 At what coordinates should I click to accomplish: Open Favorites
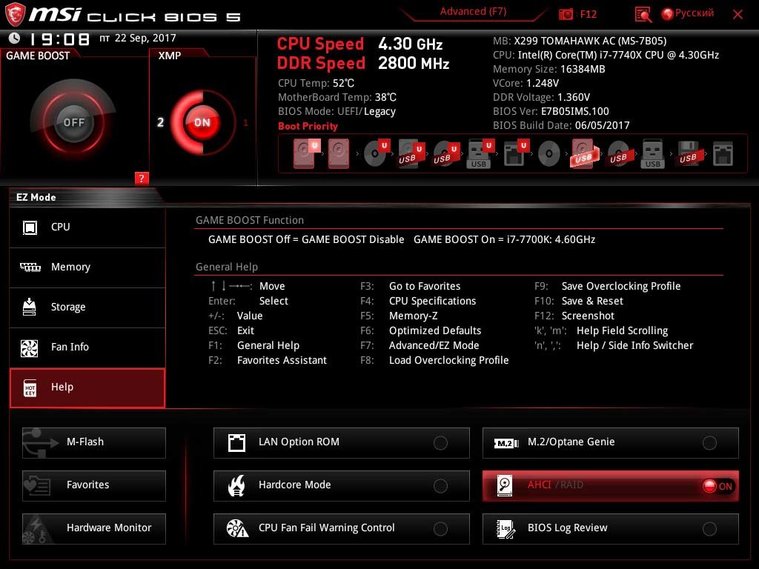(x=94, y=485)
